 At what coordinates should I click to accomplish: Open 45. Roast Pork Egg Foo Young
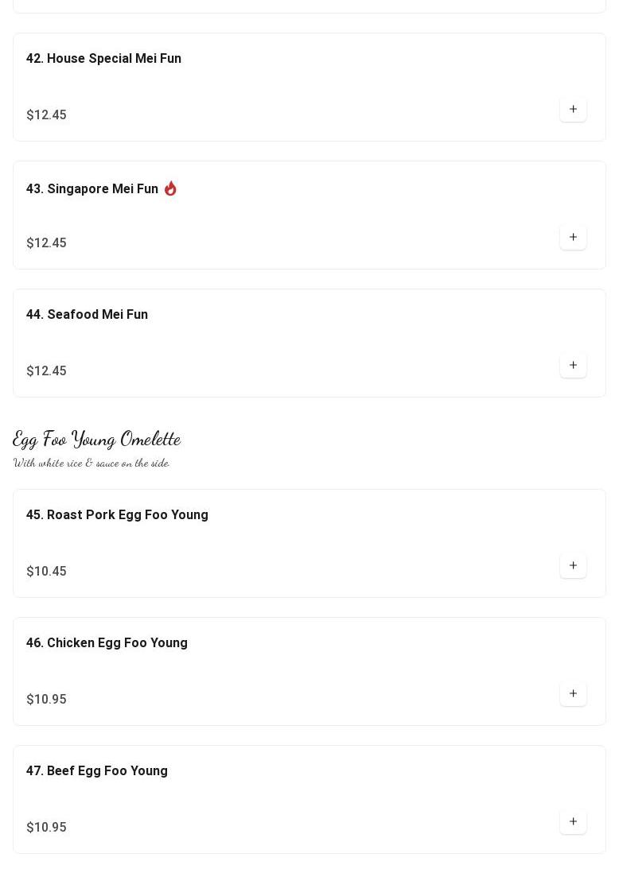pyautogui.click(x=117, y=515)
